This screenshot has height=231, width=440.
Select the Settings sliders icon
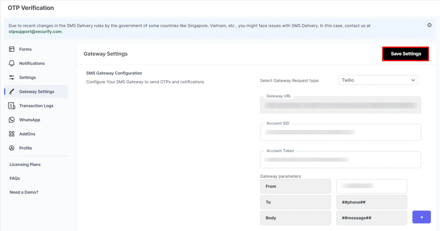[12, 77]
